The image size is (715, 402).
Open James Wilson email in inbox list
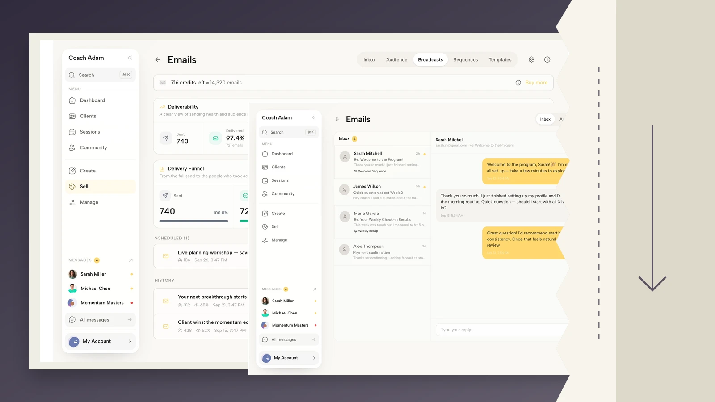click(x=383, y=192)
